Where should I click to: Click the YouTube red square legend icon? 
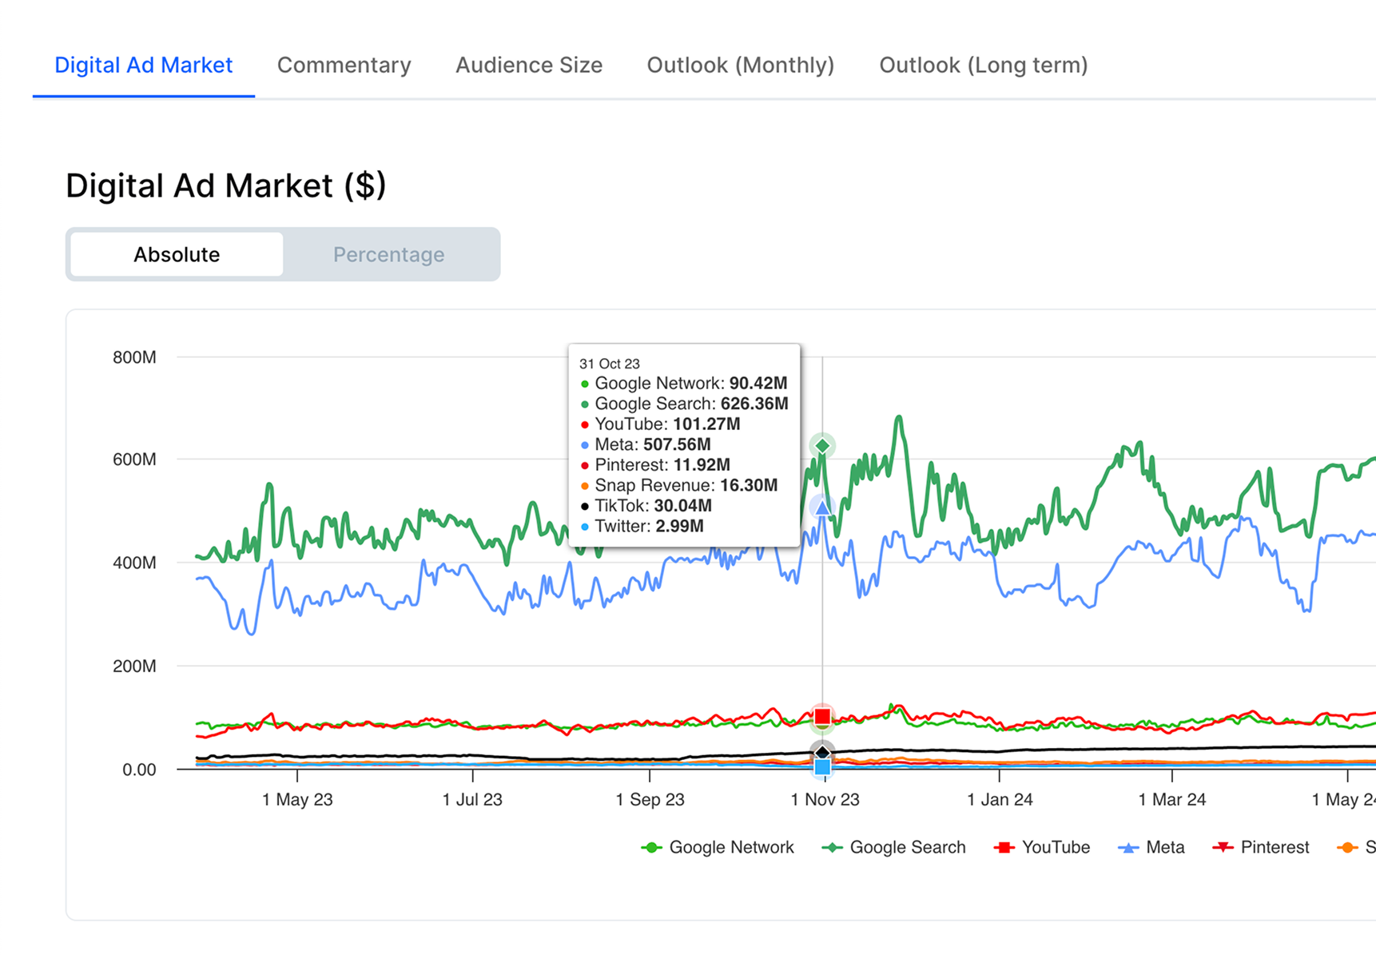(x=1004, y=848)
